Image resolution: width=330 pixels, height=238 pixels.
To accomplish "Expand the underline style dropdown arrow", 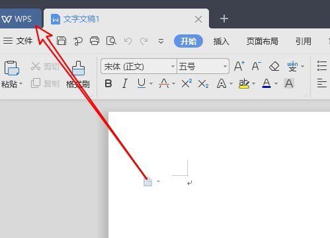I will pos(151,84).
